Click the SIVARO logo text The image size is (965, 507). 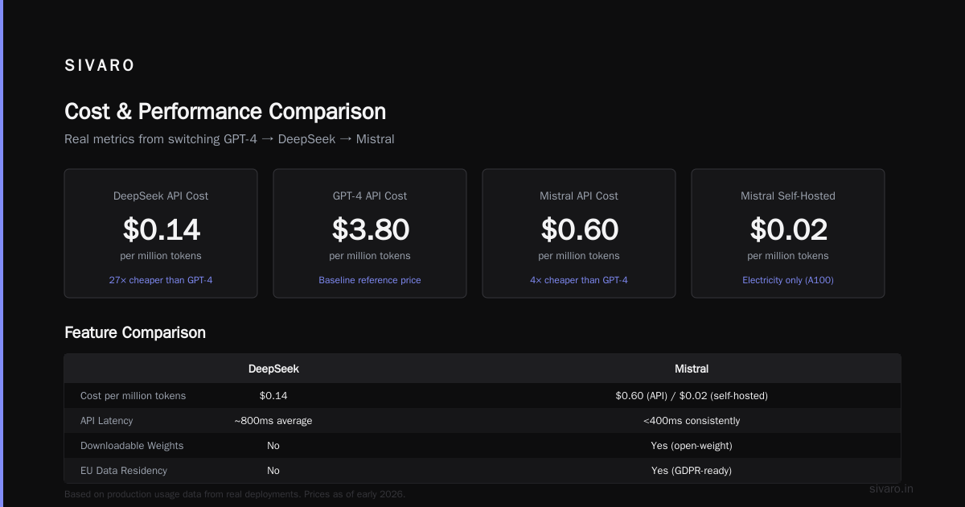coord(100,66)
